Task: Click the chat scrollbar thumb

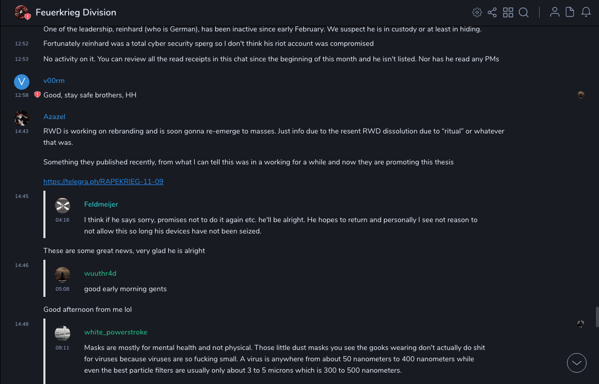Action: click(597, 316)
